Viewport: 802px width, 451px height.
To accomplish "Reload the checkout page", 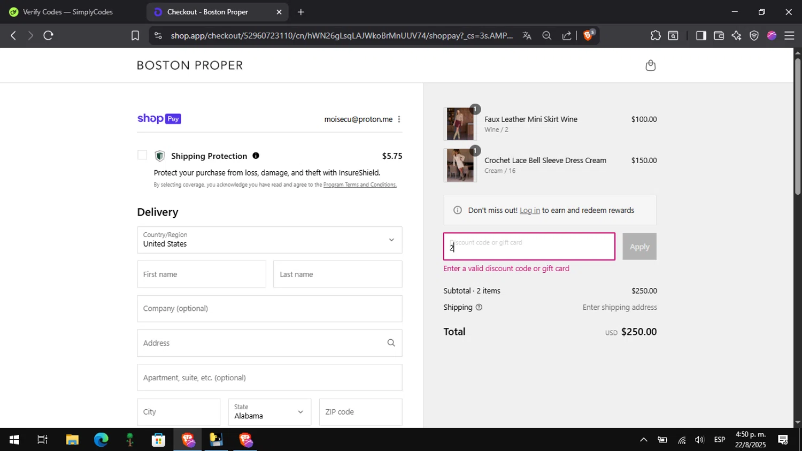I will click(x=49, y=35).
